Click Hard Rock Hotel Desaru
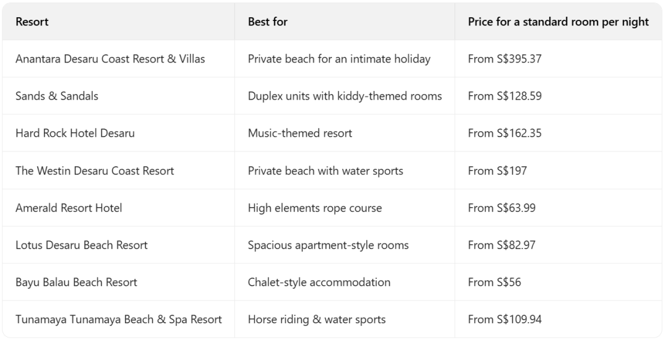 click(x=75, y=134)
